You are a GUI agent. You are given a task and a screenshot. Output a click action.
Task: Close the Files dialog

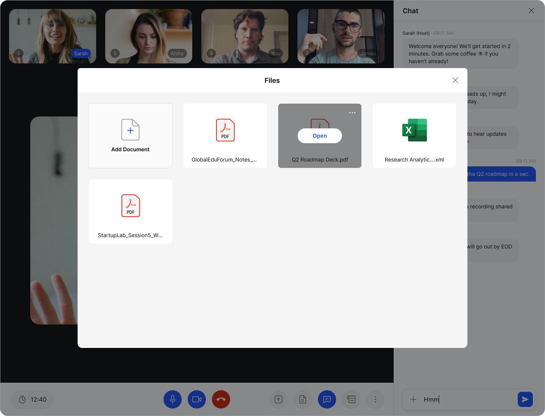tap(455, 80)
